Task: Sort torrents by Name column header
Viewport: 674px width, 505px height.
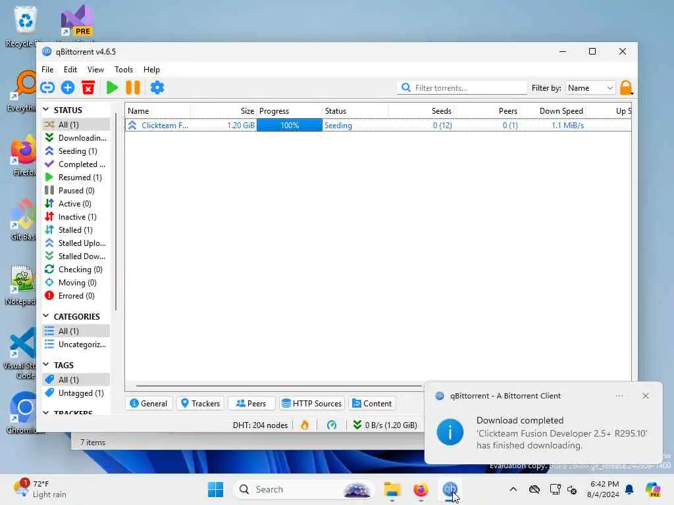Action: [158, 110]
